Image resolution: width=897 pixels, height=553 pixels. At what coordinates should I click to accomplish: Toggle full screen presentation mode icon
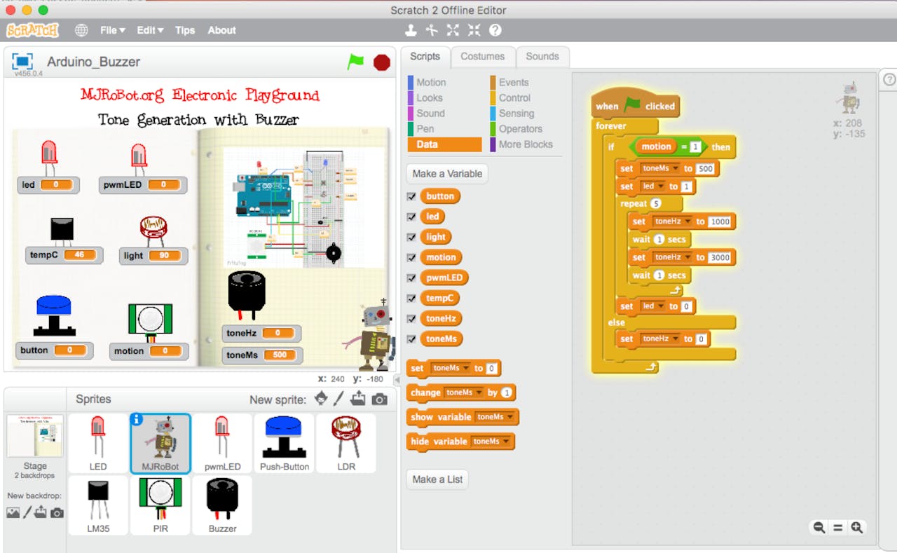22,61
